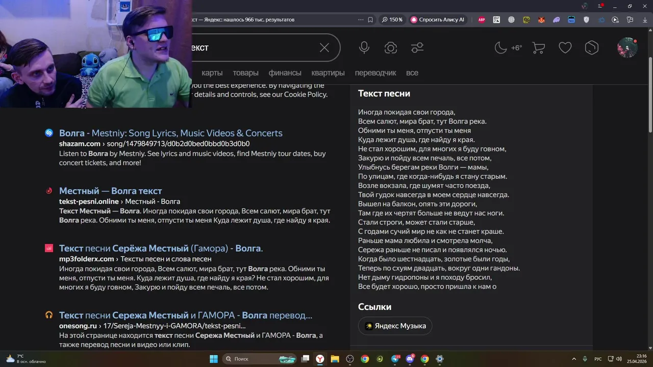653x367 pixels.
Task: Open browser menu with red notification dot
Action: point(601,6)
